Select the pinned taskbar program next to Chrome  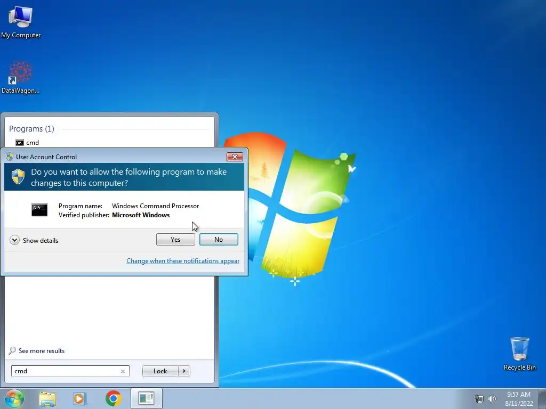146,398
